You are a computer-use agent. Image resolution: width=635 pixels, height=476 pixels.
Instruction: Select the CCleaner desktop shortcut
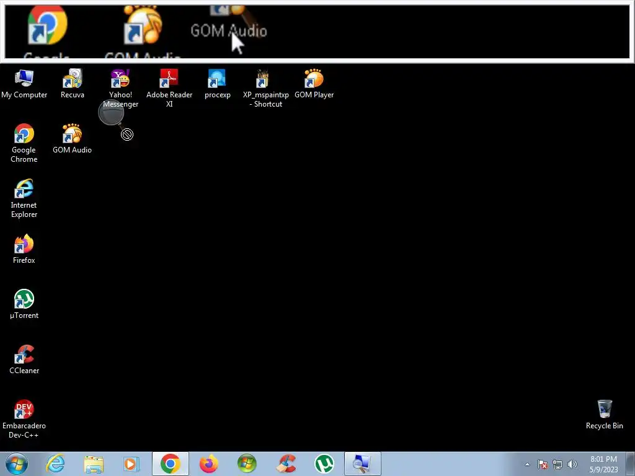coord(24,359)
